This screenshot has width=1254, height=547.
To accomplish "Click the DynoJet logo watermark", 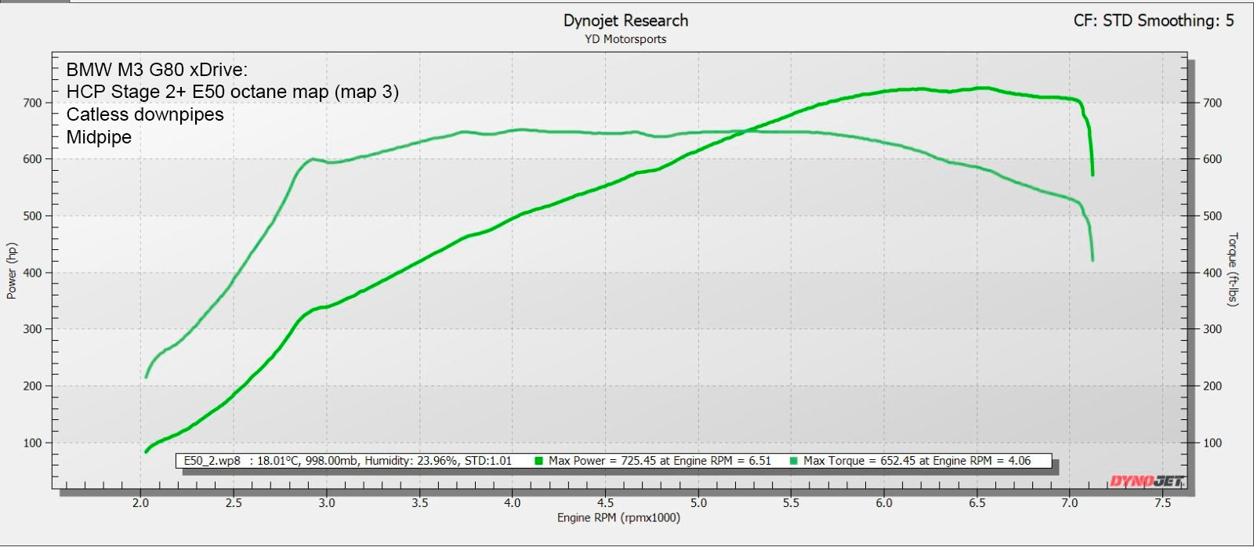I will 1146,481.
